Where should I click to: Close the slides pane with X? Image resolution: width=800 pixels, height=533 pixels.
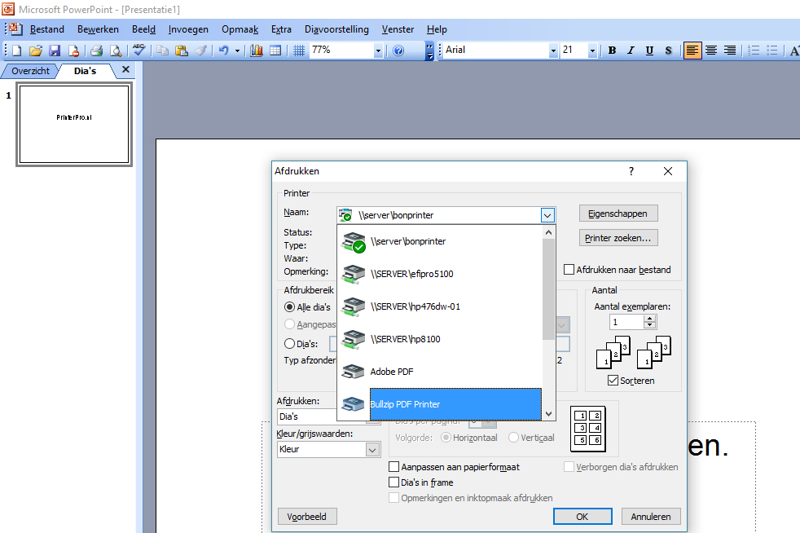click(x=125, y=69)
